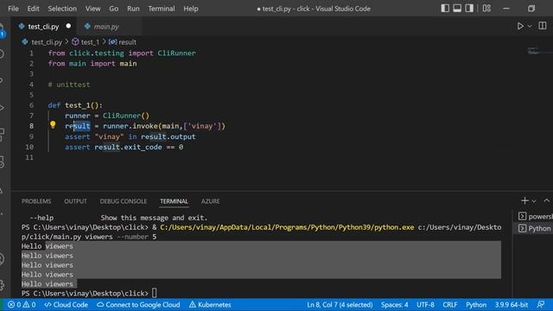This screenshot has width=553, height=311.
Task: Switch to main.py editor tab
Action: [x=106, y=27]
